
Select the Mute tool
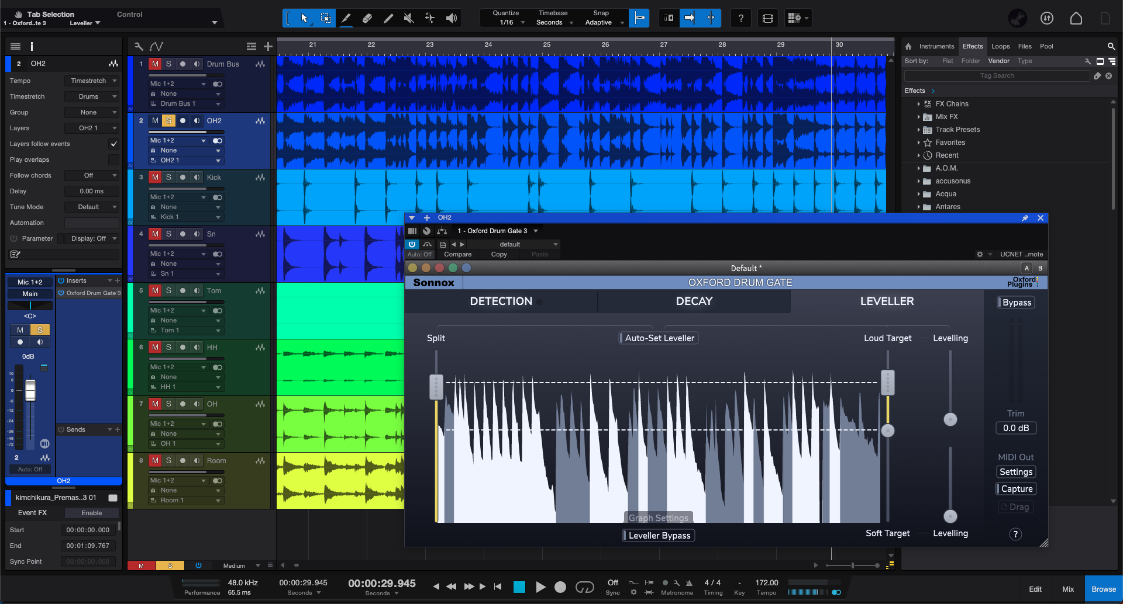pyautogui.click(x=409, y=18)
